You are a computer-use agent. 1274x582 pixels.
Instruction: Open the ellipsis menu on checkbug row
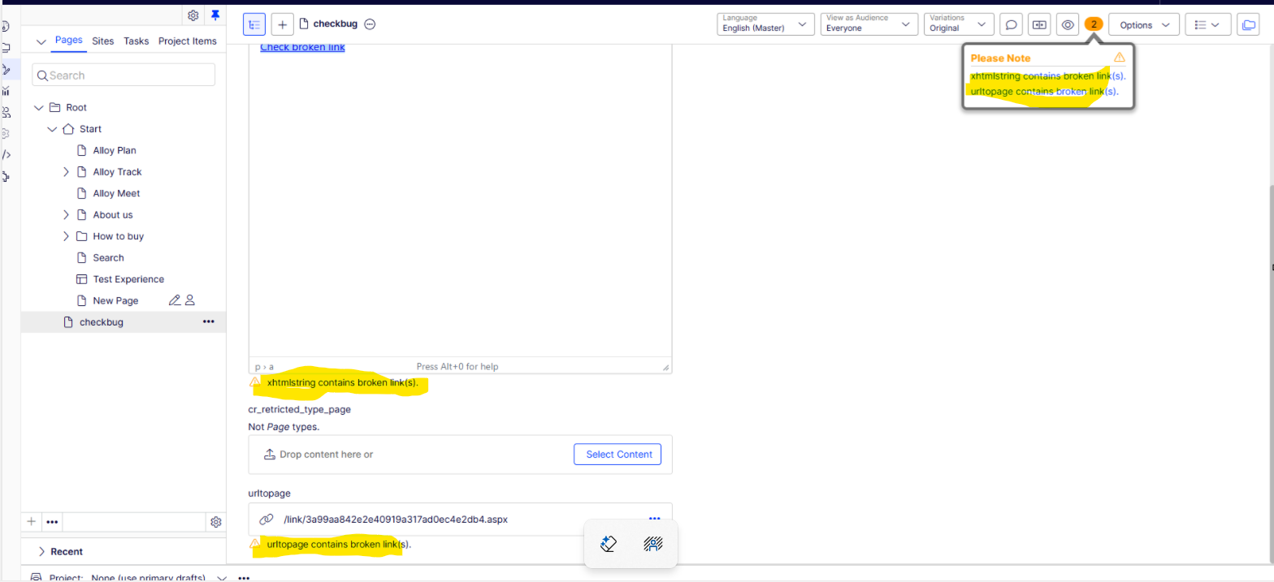tap(209, 321)
